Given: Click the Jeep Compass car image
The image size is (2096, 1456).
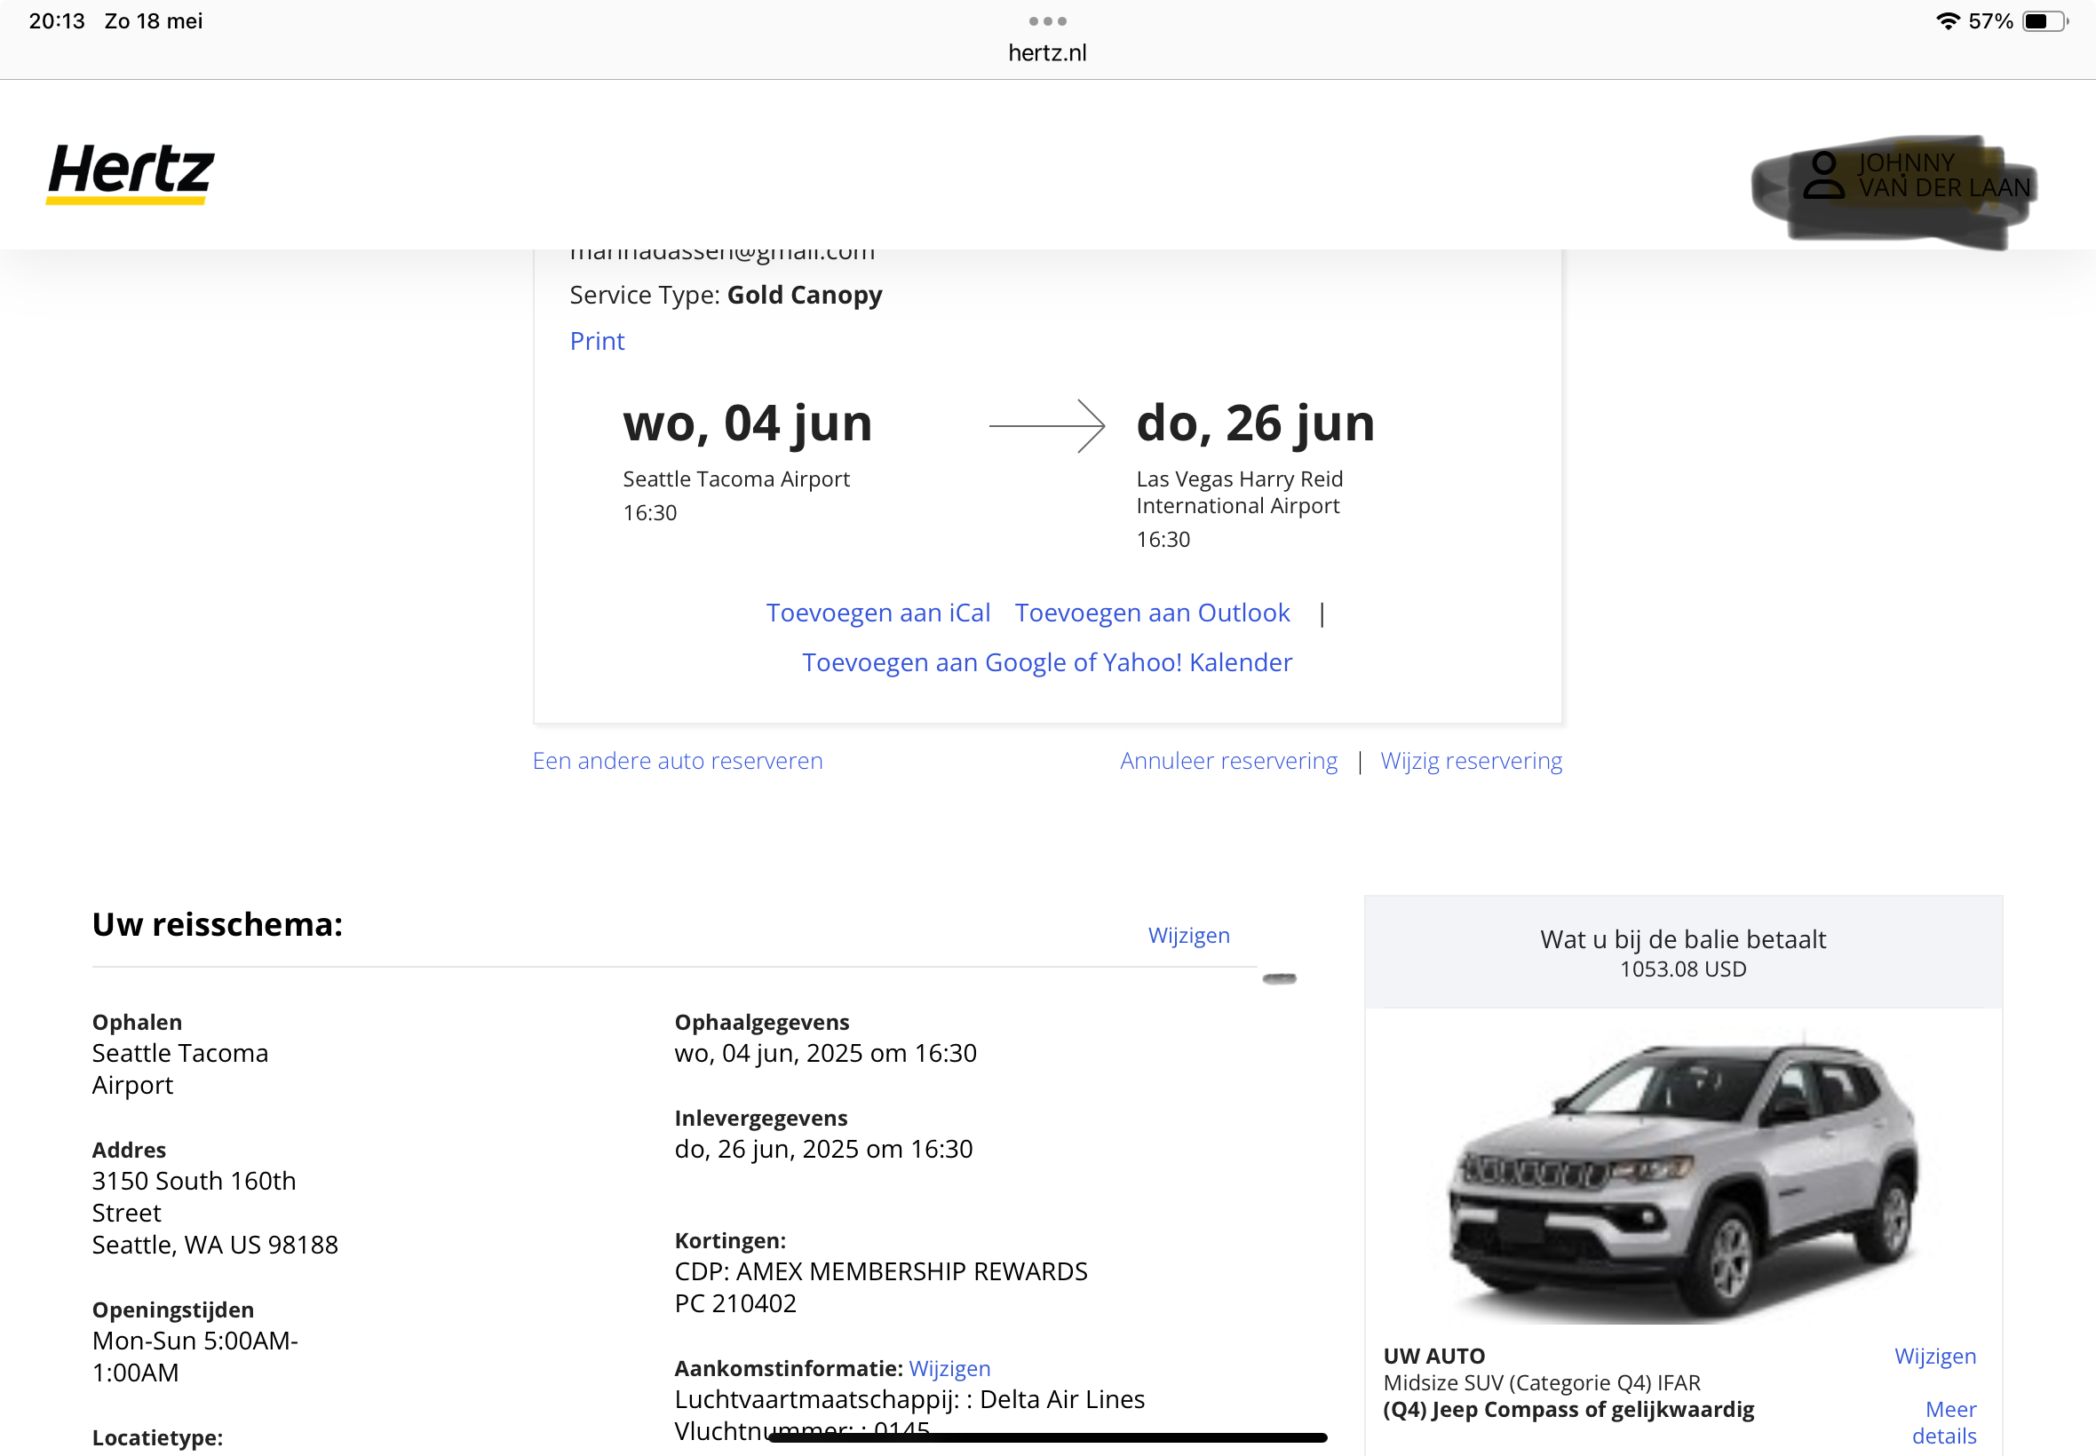Looking at the screenshot, I should (1683, 1177).
